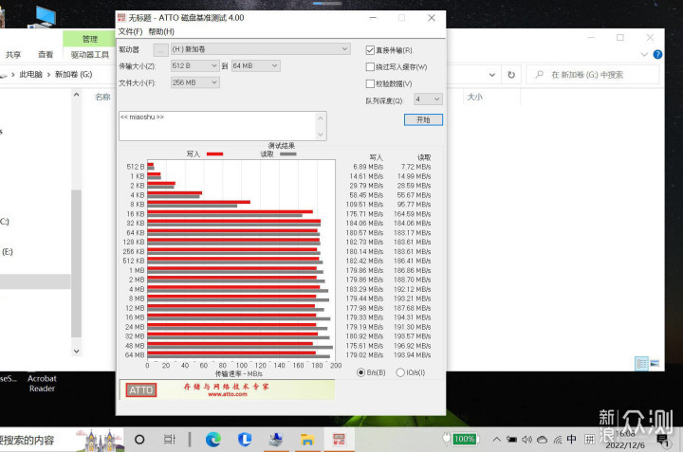
Task: Open the queue depth dropdown showing 4
Action: [428, 99]
